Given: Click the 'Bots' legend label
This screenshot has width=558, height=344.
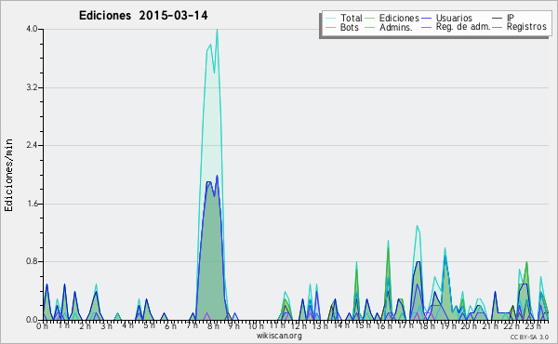Looking at the screenshot, I should [349, 27].
